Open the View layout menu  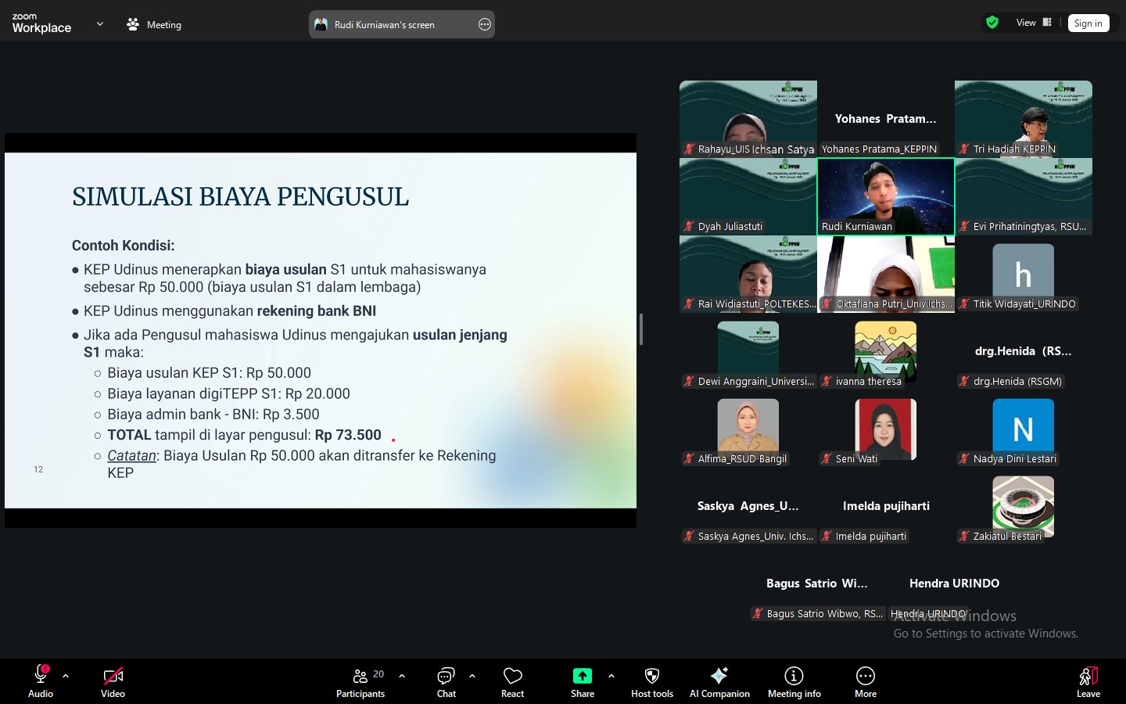1033,23
